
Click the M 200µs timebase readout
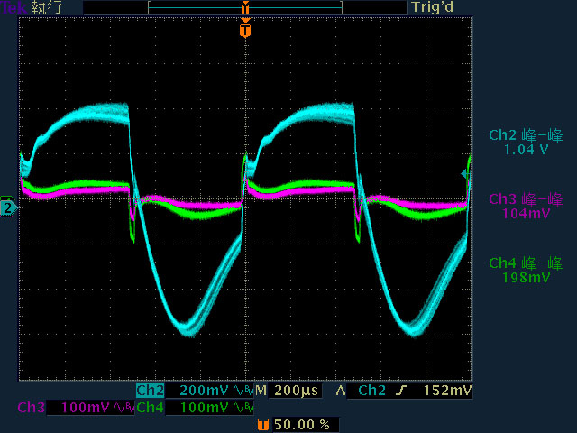click(x=288, y=391)
